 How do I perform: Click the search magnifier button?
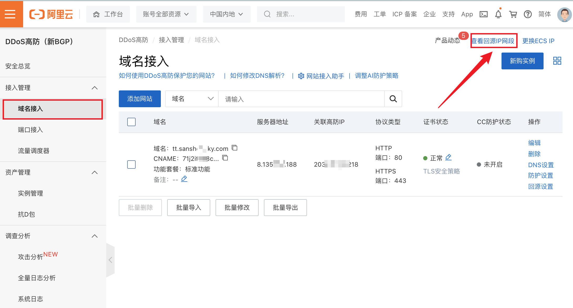point(393,99)
